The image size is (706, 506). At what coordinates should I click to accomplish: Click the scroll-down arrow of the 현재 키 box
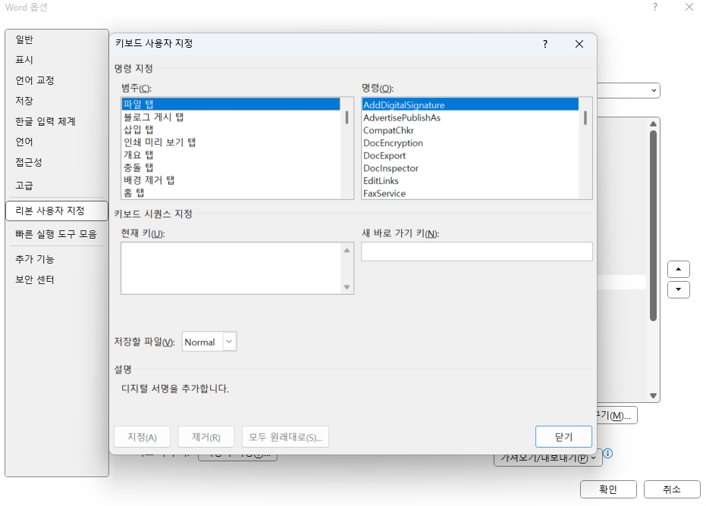point(347,288)
